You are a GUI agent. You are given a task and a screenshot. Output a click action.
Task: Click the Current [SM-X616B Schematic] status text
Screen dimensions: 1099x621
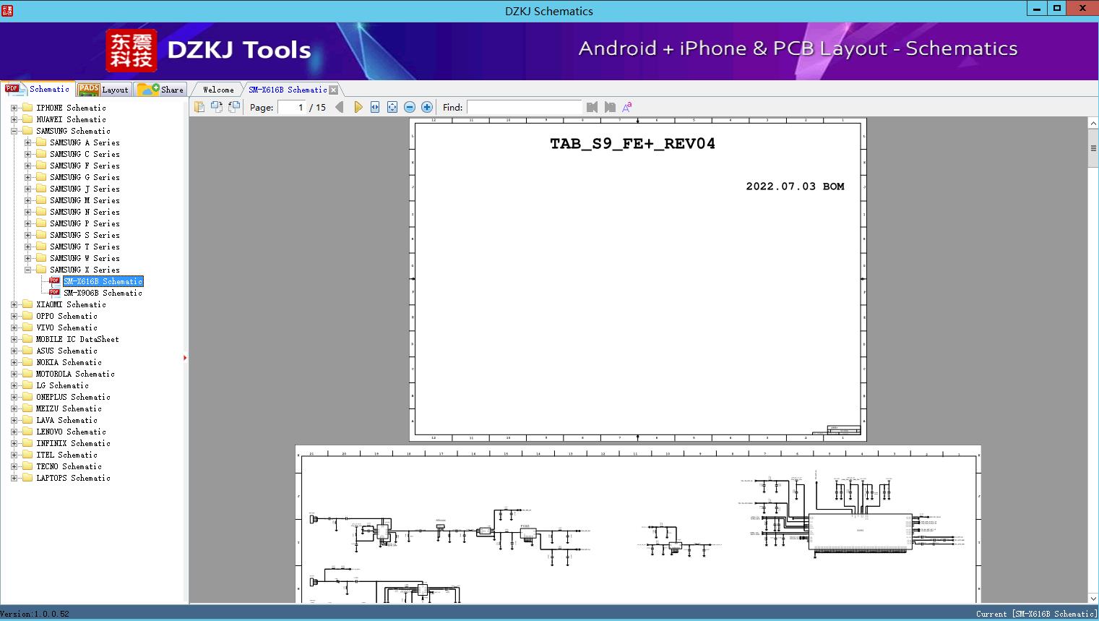pyautogui.click(x=1036, y=614)
